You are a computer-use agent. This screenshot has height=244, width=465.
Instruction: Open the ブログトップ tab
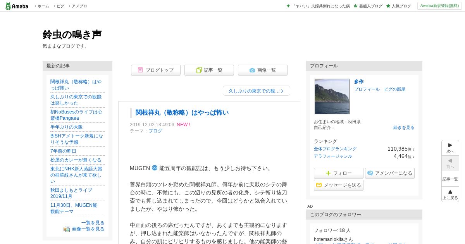pos(156,70)
